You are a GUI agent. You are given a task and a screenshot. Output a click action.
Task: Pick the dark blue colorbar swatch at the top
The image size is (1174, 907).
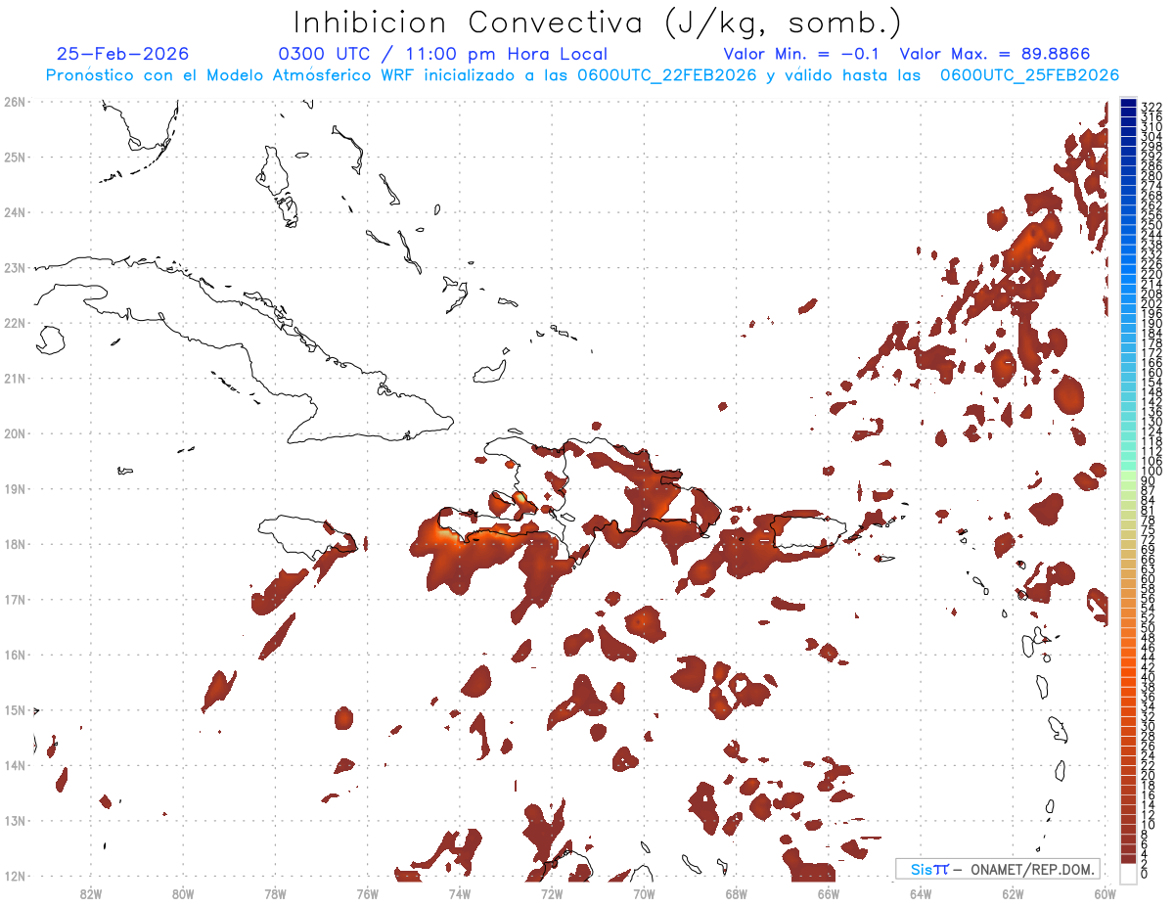click(1129, 104)
